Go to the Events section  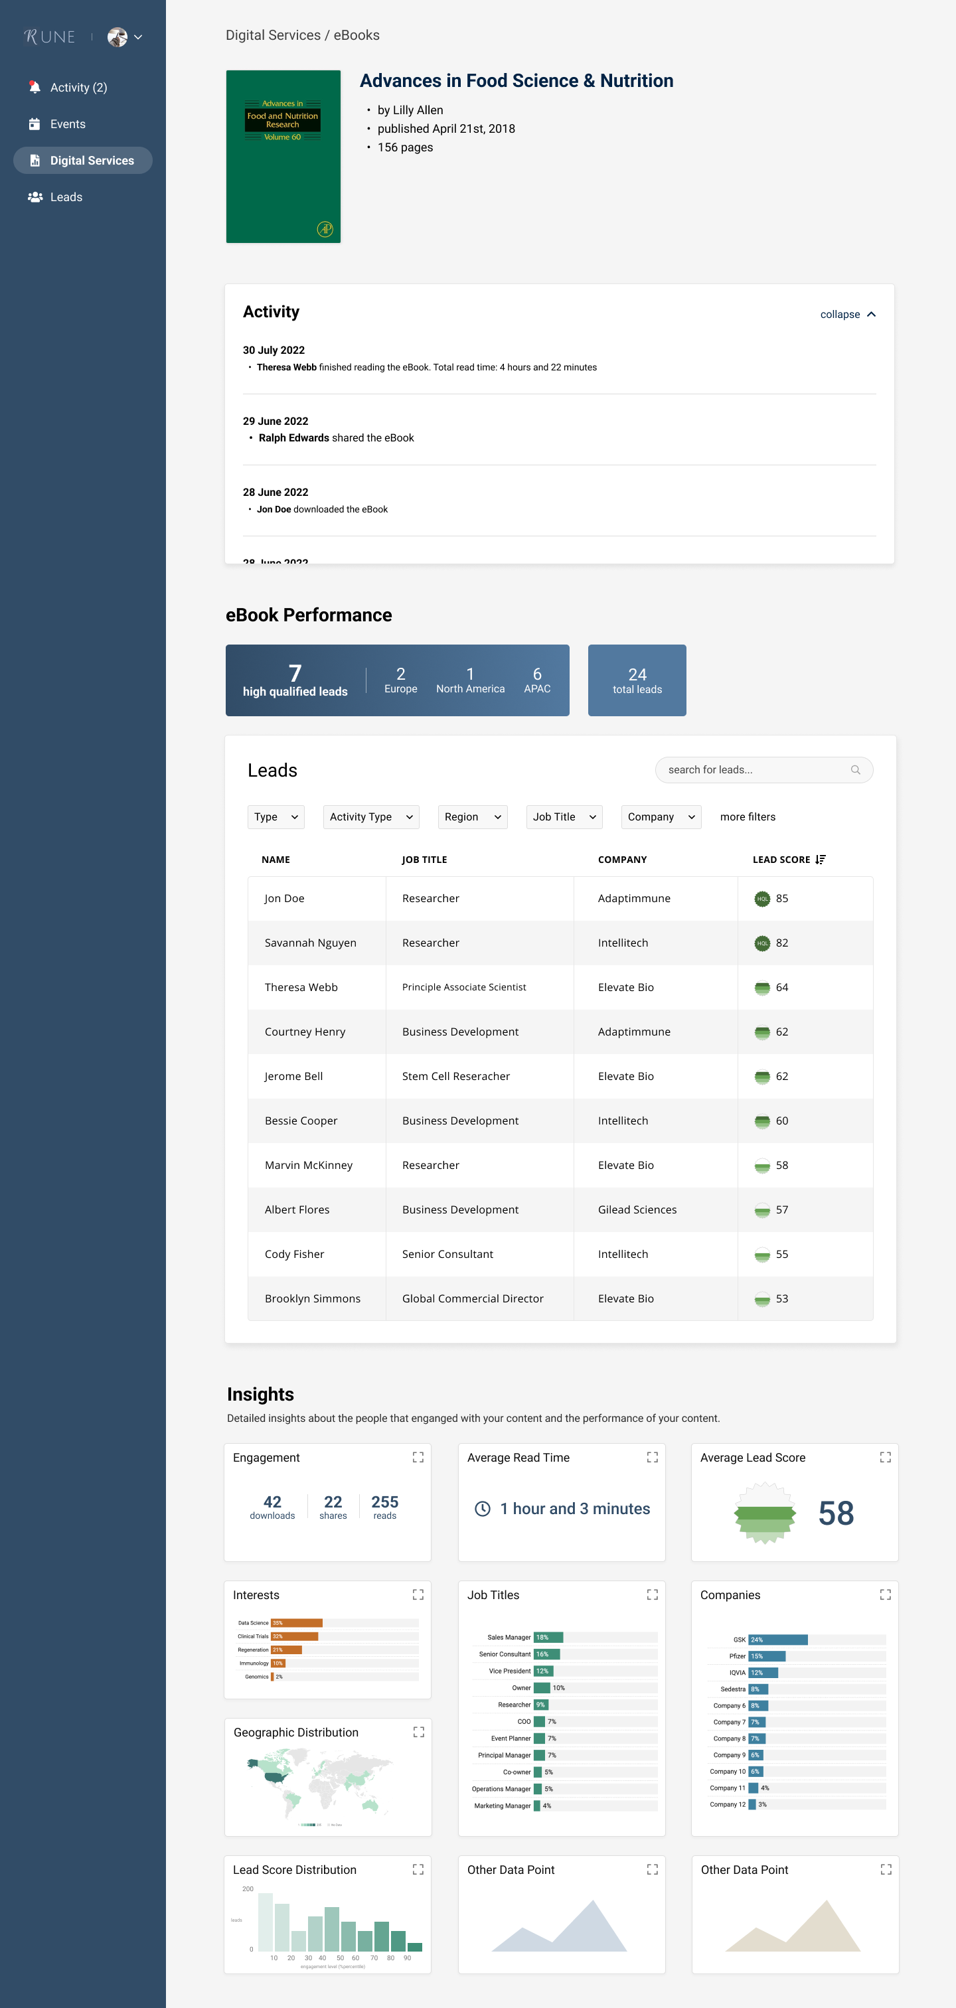point(68,124)
